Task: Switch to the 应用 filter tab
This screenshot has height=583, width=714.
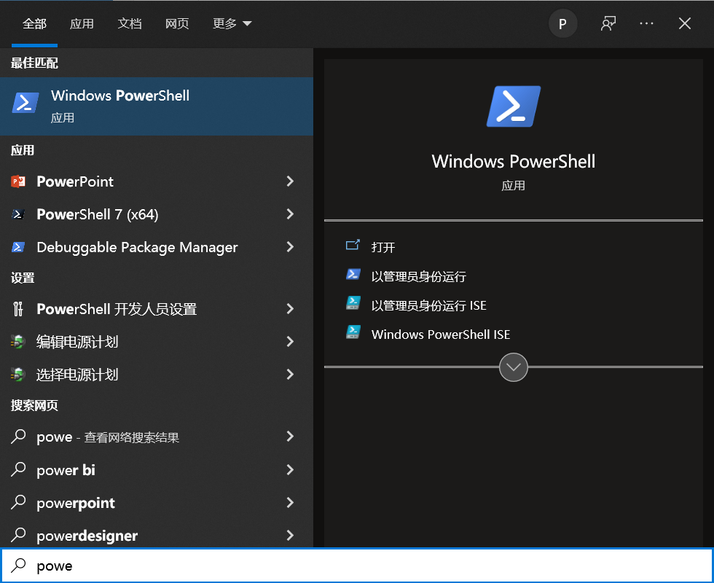Action: [x=82, y=23]
